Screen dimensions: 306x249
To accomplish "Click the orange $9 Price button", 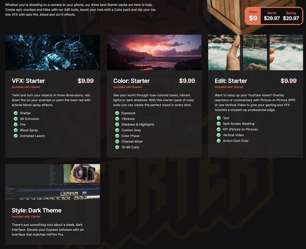I will tap(253, 16).
